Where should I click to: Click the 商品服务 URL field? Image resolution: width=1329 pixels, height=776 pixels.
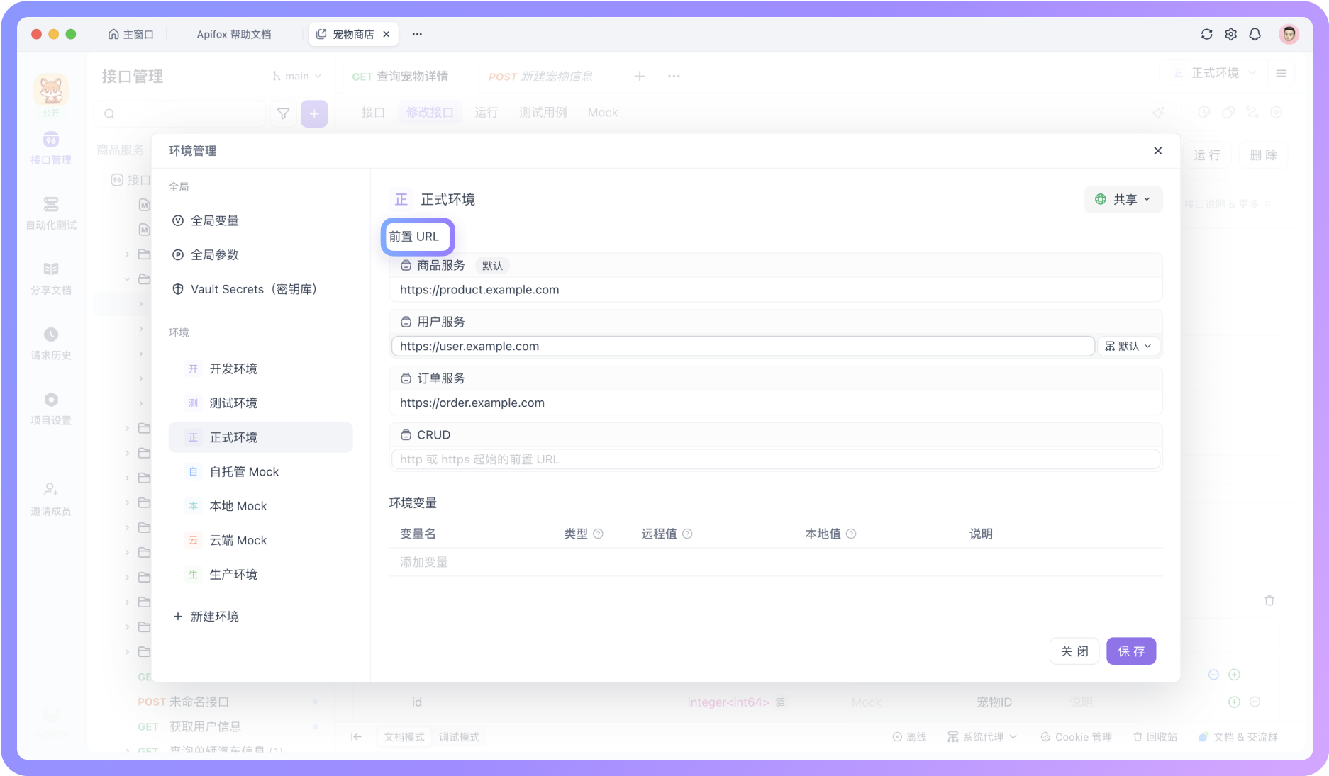point(775,289)
